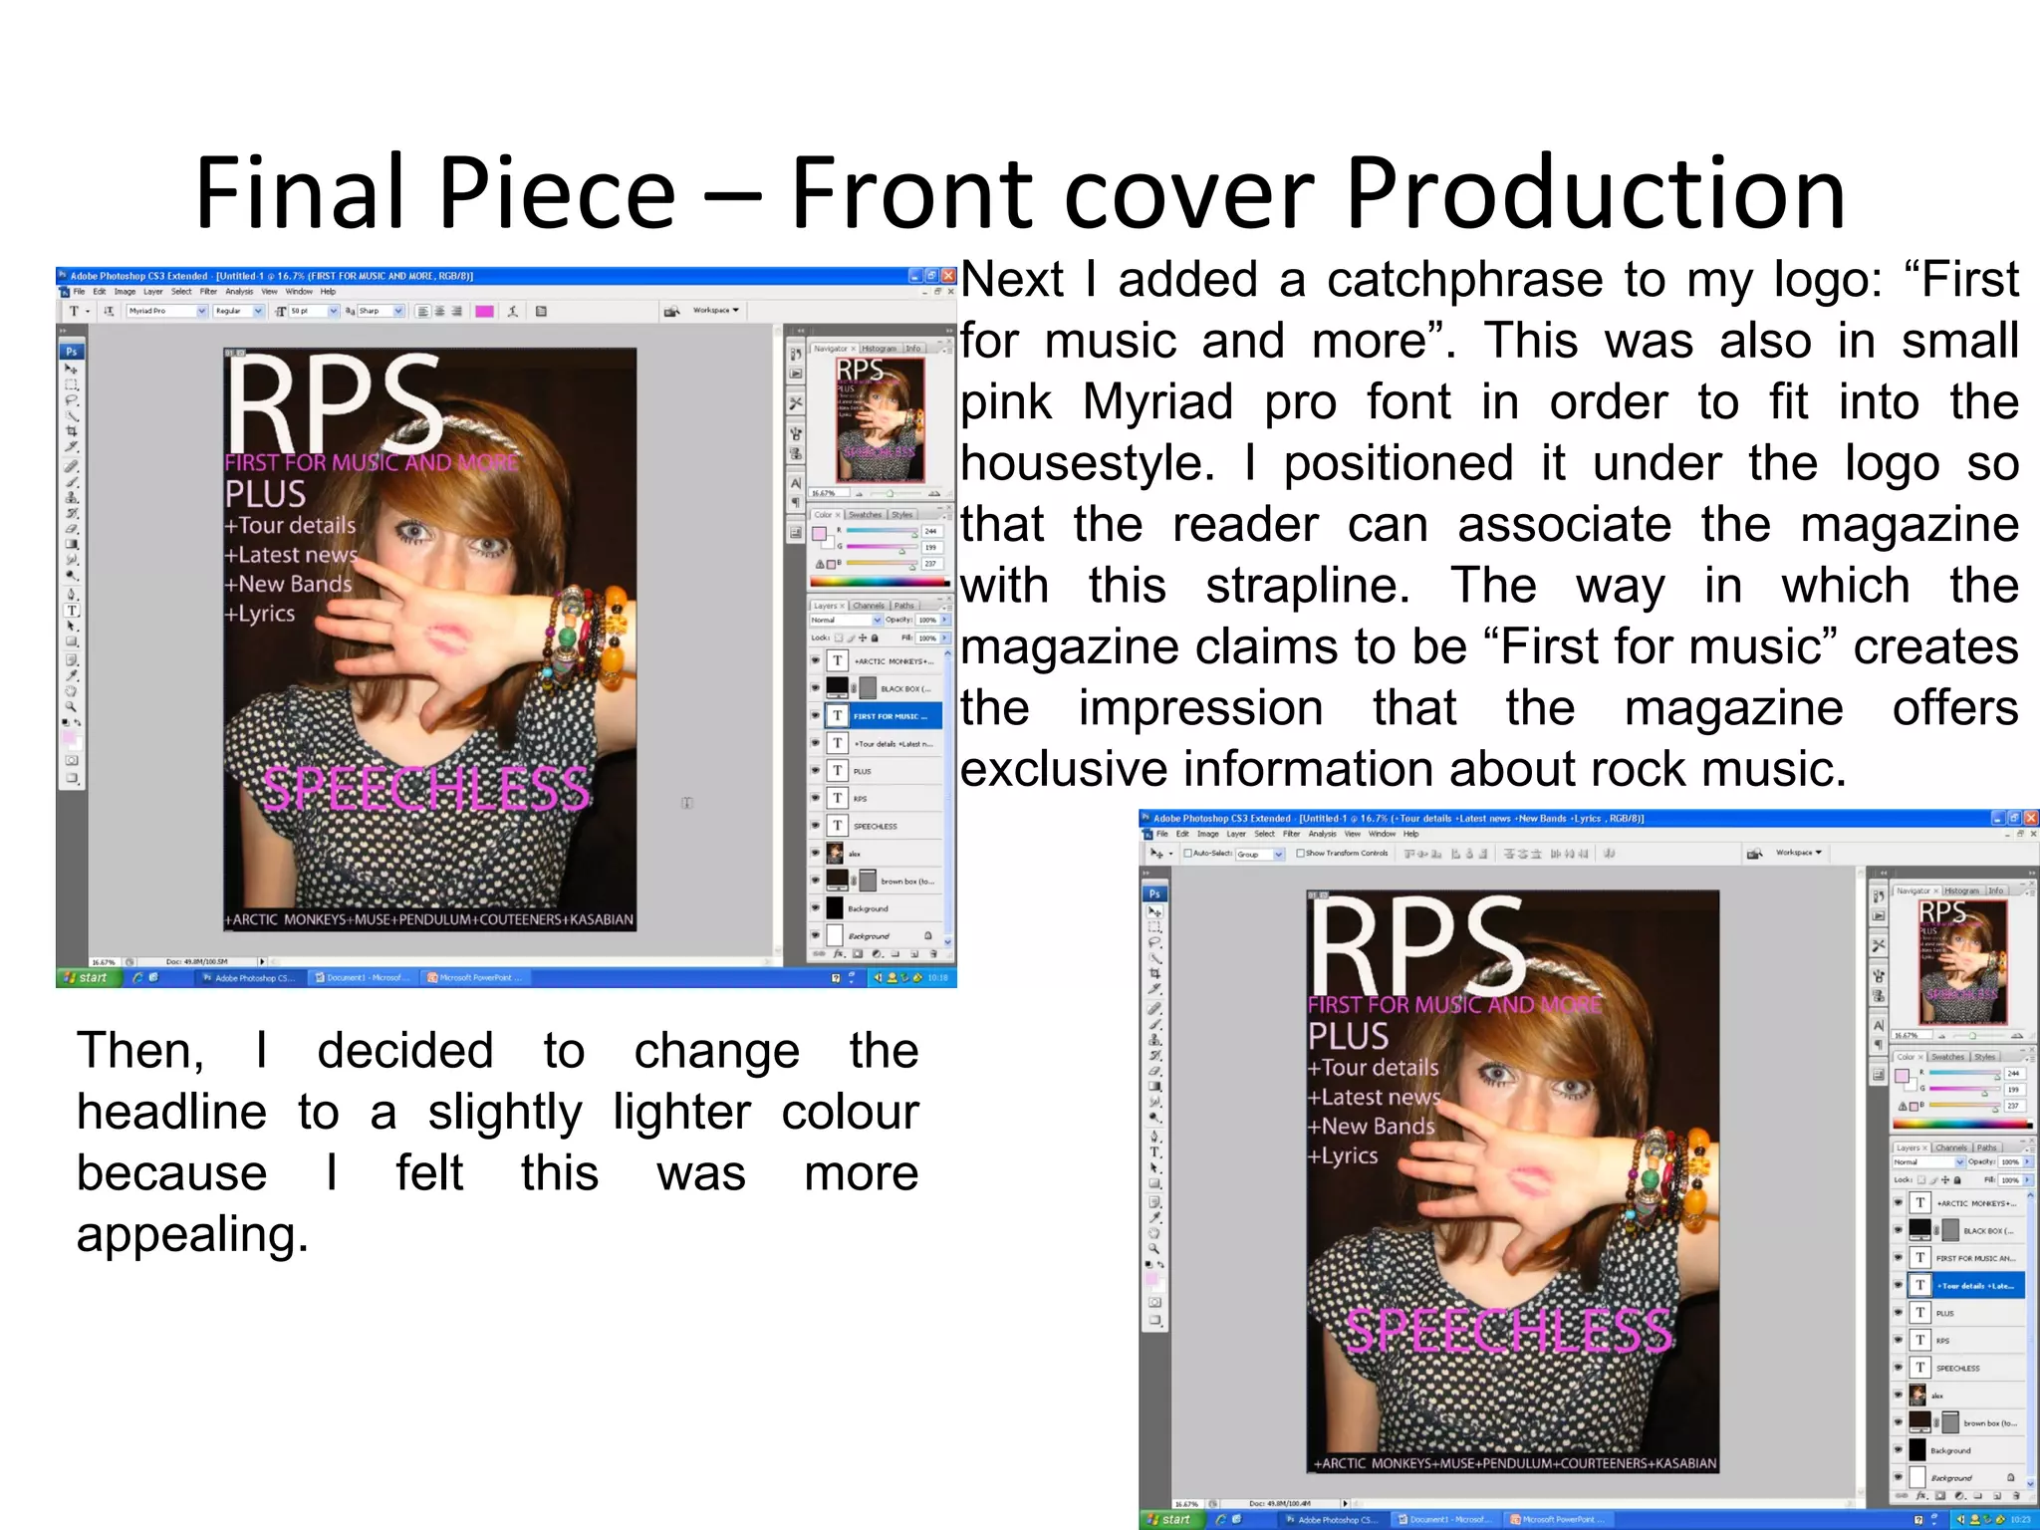Viewport: 2040px width, 1530px height.
Task: Switch to Styles tab in Move-tool window
Action: 1985,1057
